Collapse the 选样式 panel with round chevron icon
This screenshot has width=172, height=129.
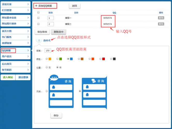[39, 41]
